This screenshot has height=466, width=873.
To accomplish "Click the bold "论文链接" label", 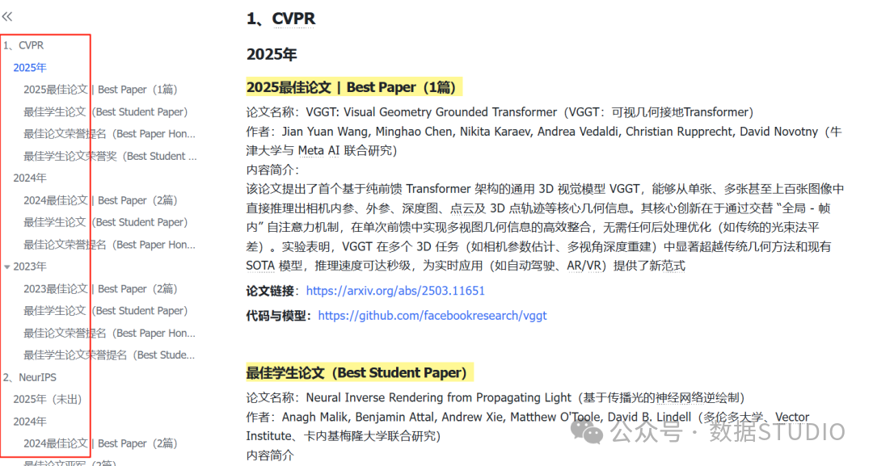I will (270, 291).
